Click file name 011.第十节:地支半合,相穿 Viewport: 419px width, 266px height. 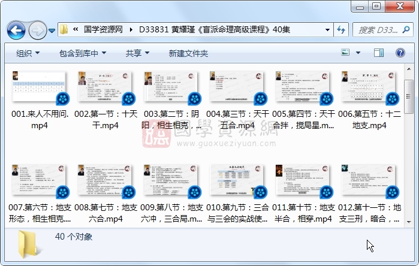[303, 213]
